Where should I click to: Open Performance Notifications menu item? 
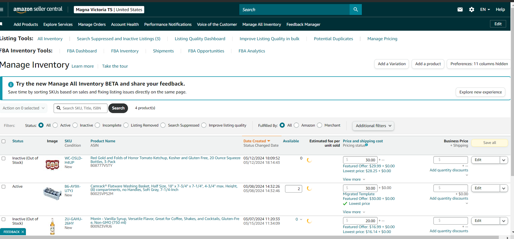coord(168,24)
